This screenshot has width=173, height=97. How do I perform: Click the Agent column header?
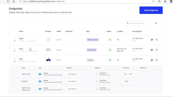59,31
